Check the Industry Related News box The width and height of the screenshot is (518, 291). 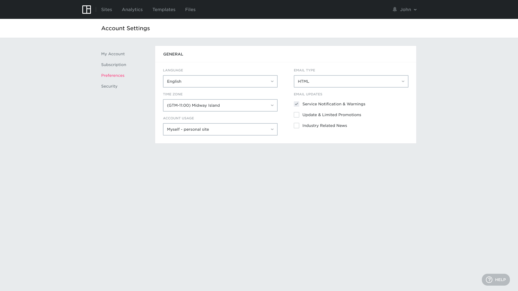[x=297, y=126]
